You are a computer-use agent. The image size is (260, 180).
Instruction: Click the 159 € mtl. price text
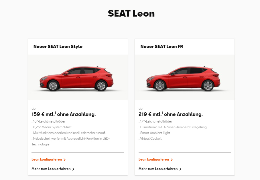(x=43, y=114)
